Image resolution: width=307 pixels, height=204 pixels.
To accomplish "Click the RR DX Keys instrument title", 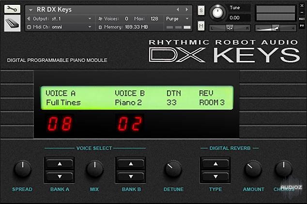I will 54,10.
